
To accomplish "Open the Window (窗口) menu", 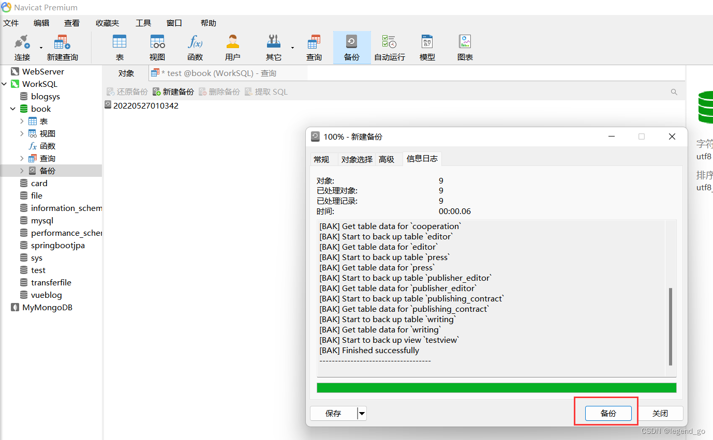I will (x=174, y=23).
